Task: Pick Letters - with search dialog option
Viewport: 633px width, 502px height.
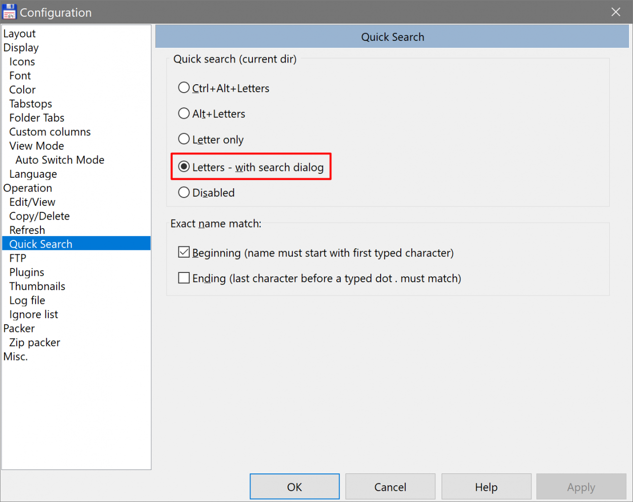Action: tap(184, 167)
